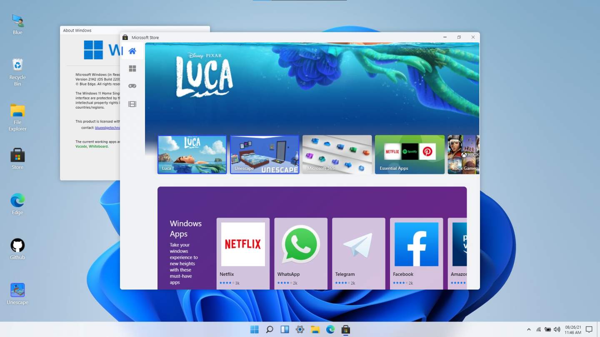Click the Windows Start button on taskbar
This screenshot has height=337, width=600.
(254, 330)
